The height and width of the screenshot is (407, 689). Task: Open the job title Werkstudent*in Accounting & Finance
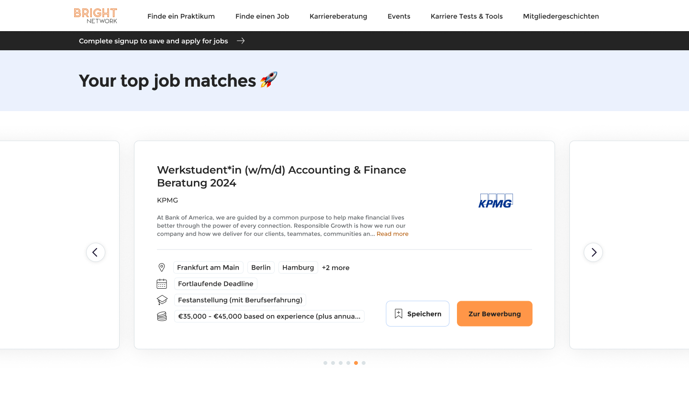click(281, 176)
